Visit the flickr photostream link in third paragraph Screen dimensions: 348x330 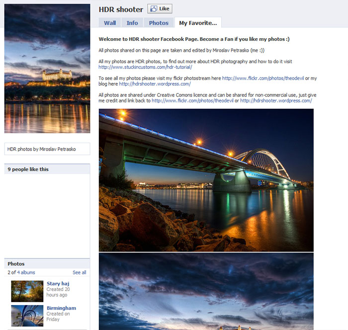263,78
